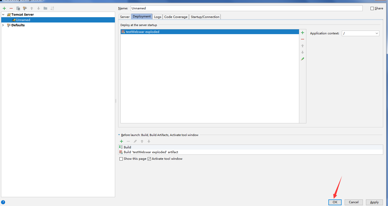
Task: Move deployment item down arrow
Action: 303,52
